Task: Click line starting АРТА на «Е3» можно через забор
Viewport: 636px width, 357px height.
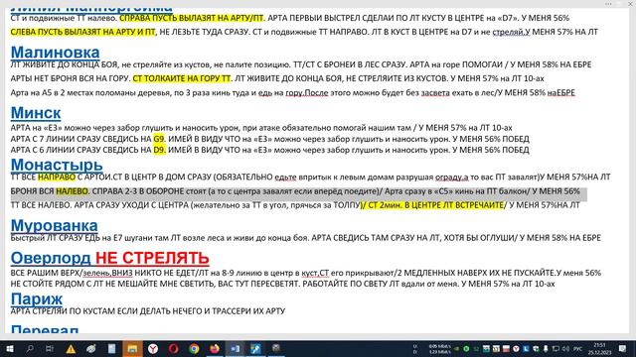Action: 261,128
